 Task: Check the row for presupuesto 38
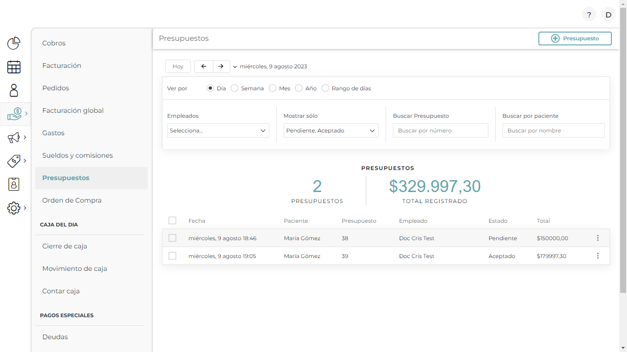[173, 238]
